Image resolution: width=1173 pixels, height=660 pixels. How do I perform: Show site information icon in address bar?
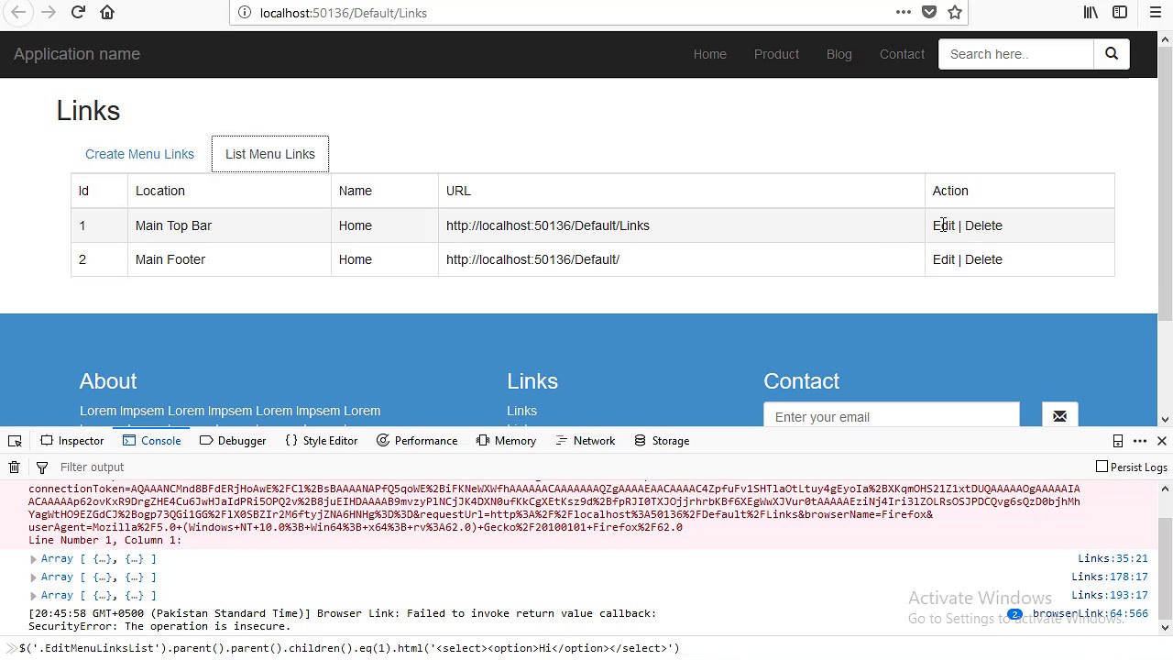(x=244, y=13)
